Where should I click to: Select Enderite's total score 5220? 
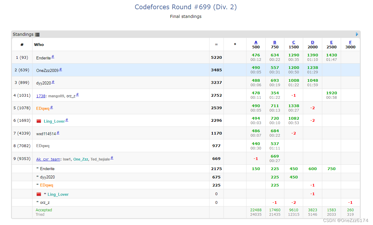point(216,57)
